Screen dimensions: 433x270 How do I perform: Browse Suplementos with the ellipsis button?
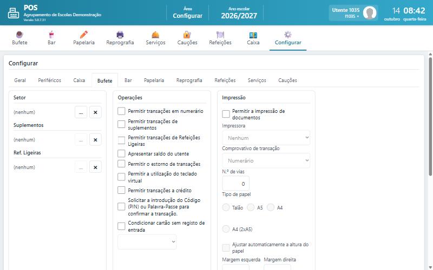tap(81, 140)
